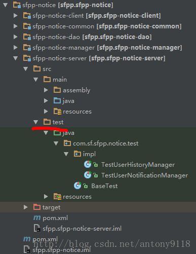The image size is (196, 254).
Task: Select the sfpp-notice [sfpp.sfpp-notice] row
Action: click(98, 5)
